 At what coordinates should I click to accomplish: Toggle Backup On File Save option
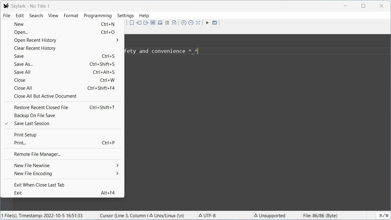[x=62, y=116]
